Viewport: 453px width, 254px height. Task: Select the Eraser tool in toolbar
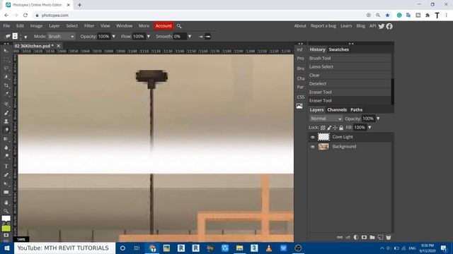pos(6,130)
